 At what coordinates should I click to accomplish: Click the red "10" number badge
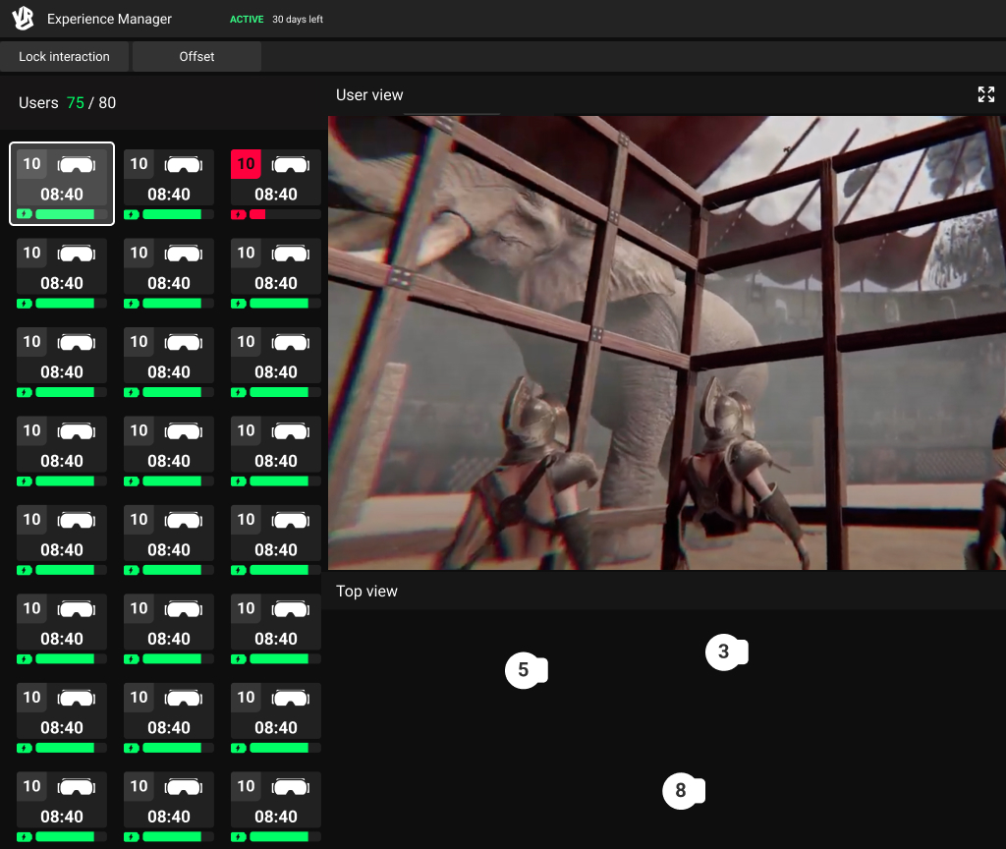pos(246,164)
